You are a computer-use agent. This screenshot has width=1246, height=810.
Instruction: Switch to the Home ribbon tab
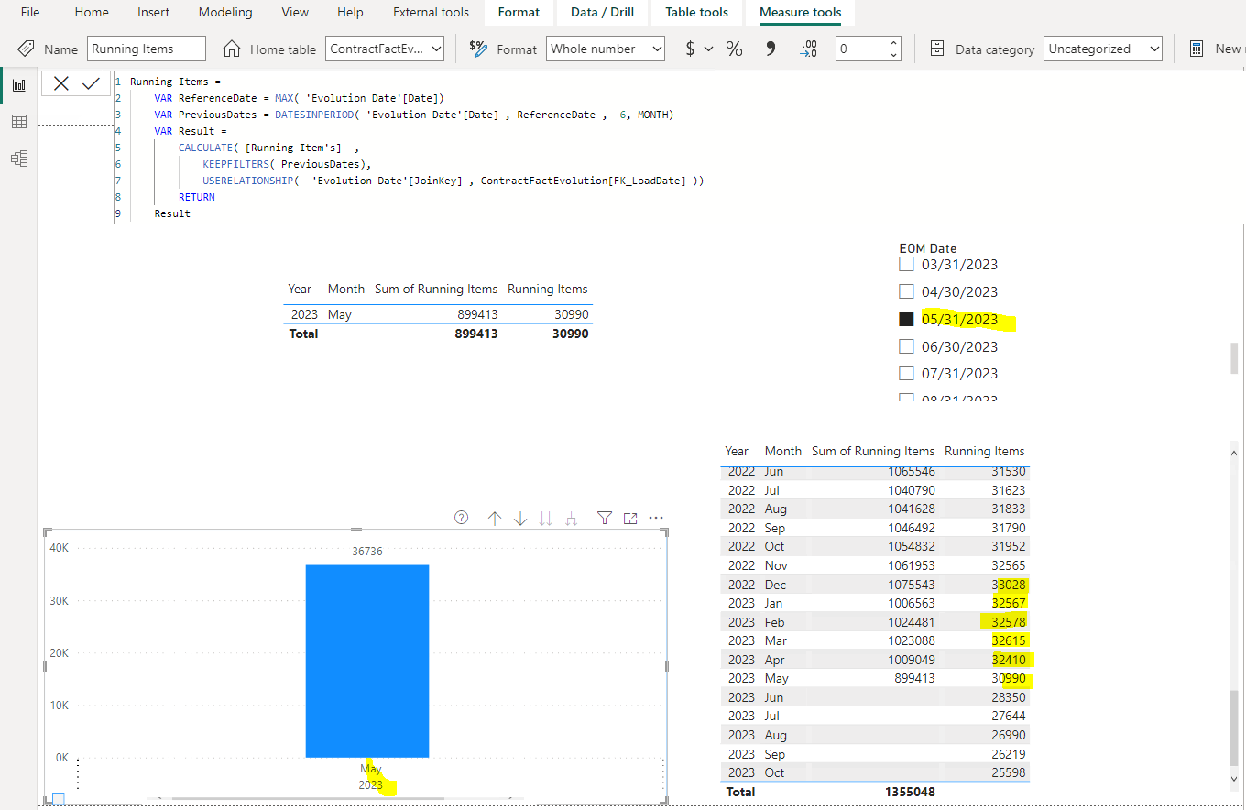click(92, 12)
